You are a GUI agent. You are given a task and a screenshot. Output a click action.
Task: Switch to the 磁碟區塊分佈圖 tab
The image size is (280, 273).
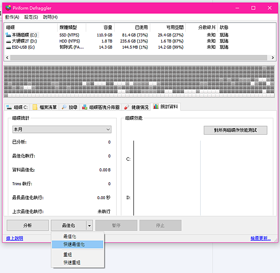tap(101, 108)
